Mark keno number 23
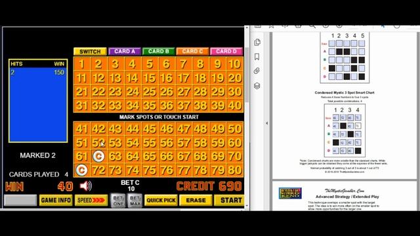Viewport: 420px width, 236px height. pos(115,92)
